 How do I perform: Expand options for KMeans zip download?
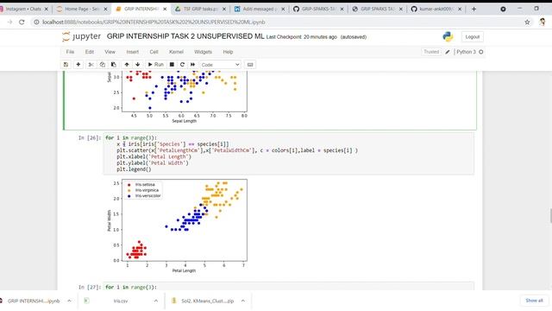[243, 301]
